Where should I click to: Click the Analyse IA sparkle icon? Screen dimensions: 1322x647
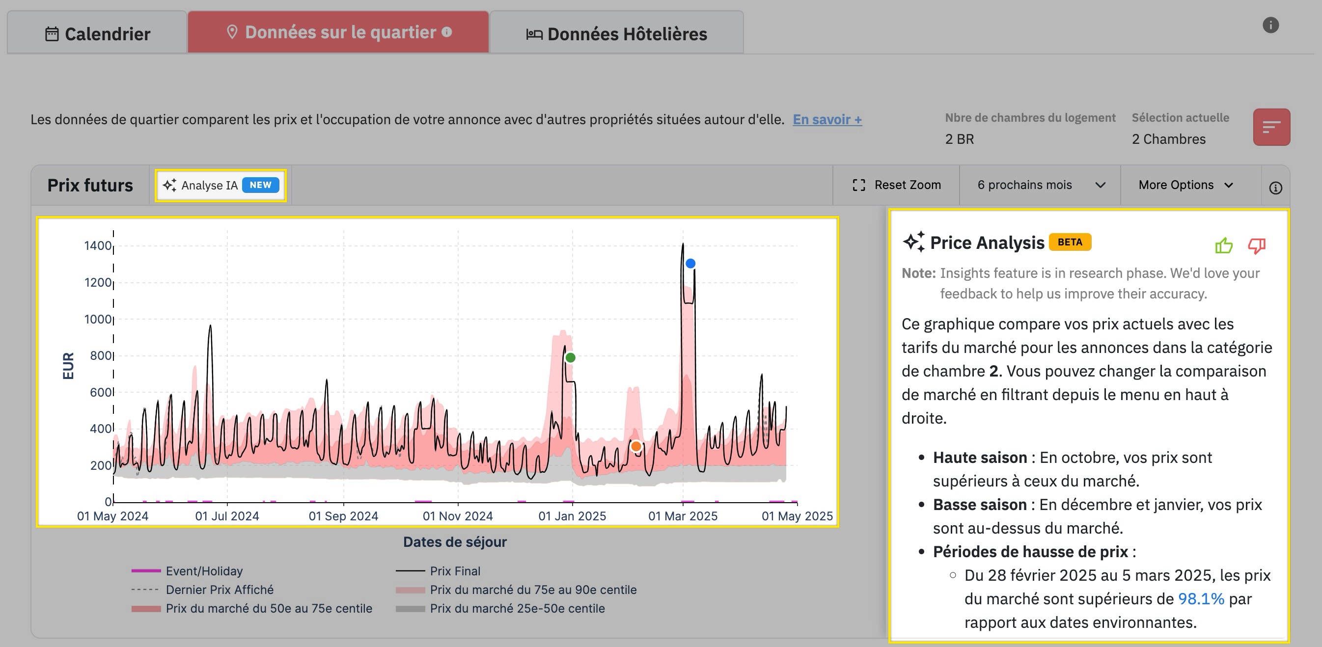tap(170, 185)
